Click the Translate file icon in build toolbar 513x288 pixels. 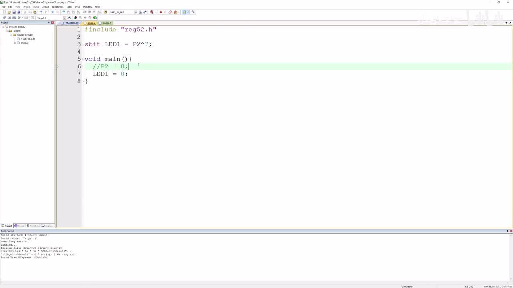point(4,18)
